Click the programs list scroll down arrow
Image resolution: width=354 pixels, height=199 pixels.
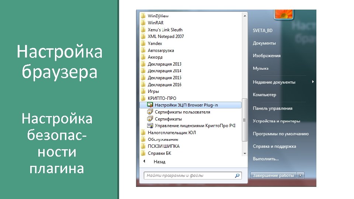coord(245,153)
